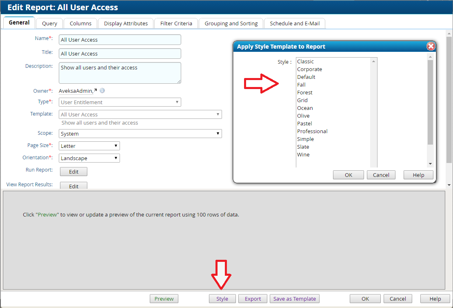
Task: Click the Save as Template button
Action: tap(294, 299)
